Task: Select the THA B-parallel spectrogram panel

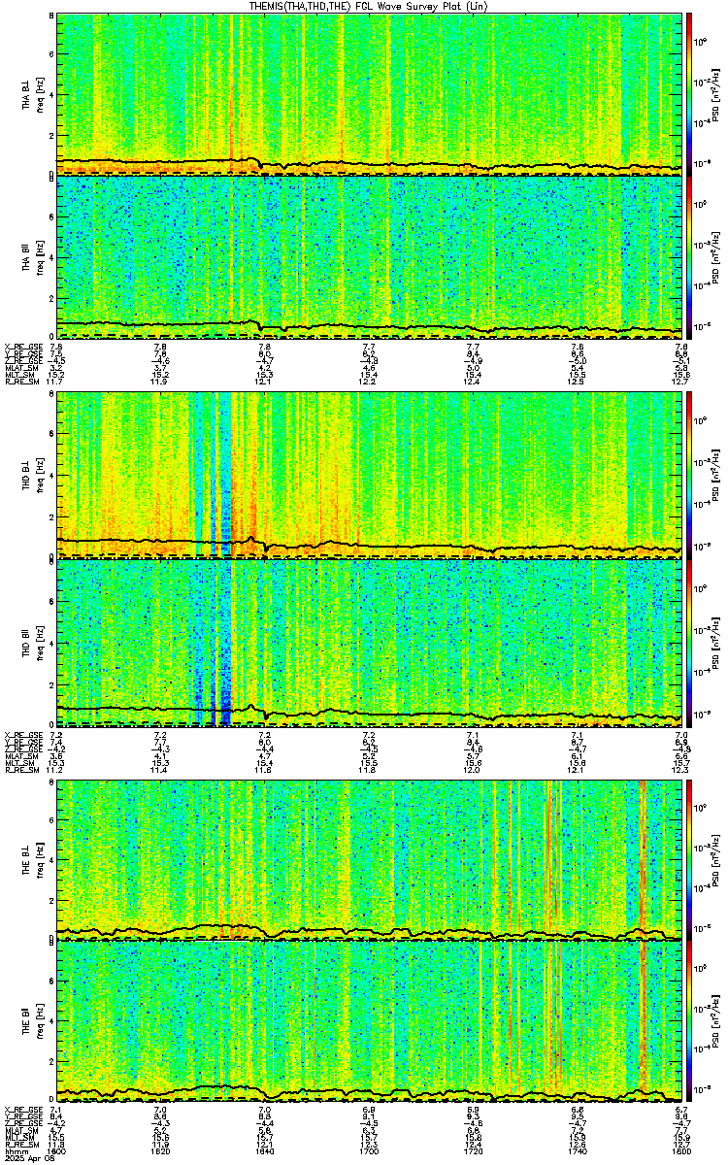Action: (x=369, y=256)
